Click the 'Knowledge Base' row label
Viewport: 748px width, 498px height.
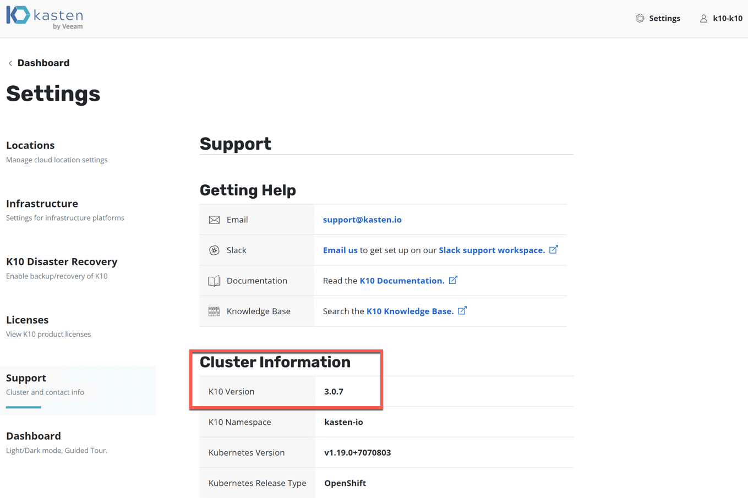coord(258,311)
